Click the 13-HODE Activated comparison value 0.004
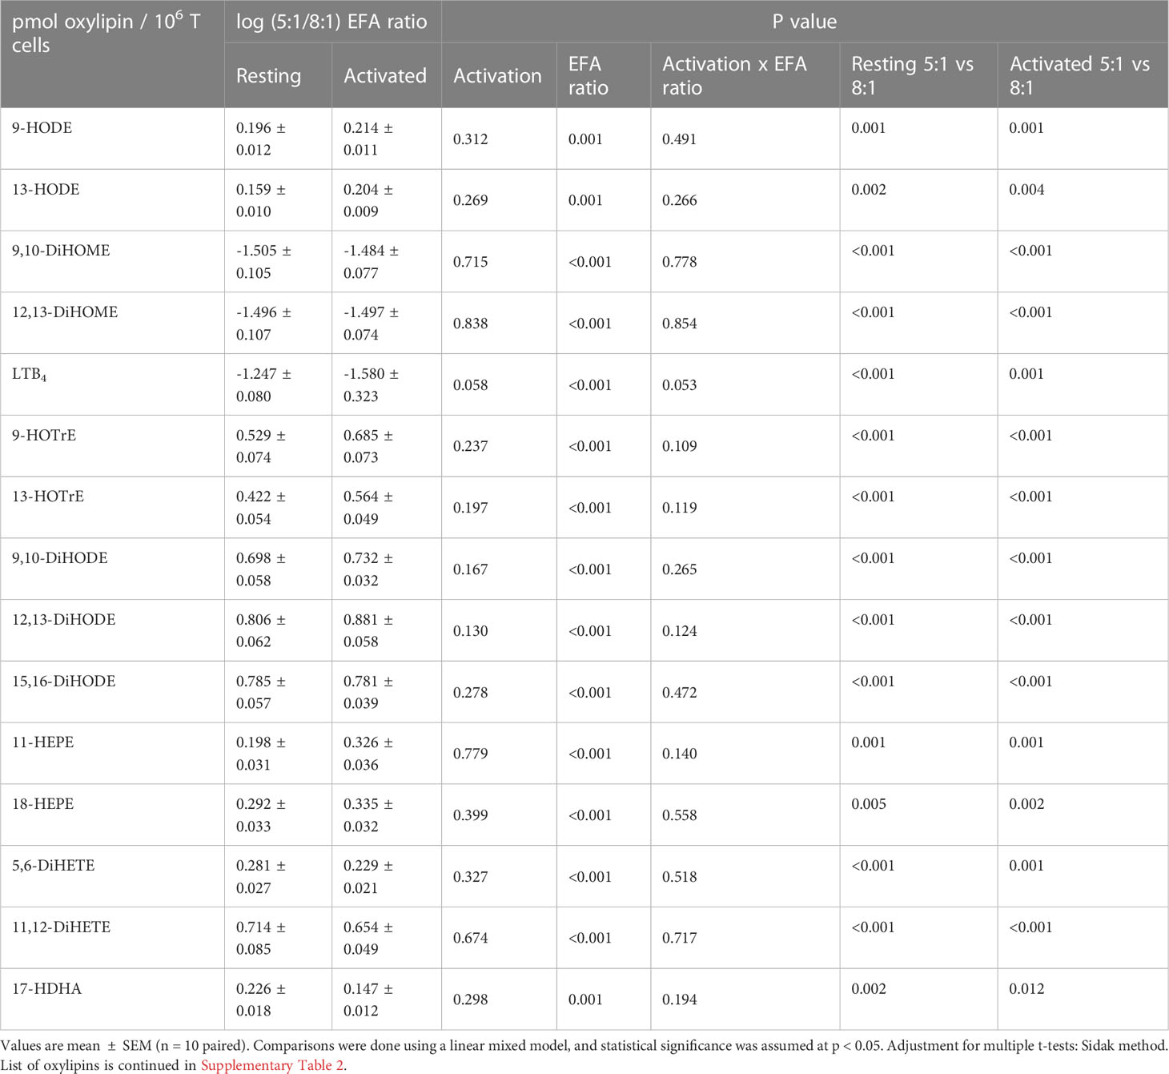 tap(1026, 190)
